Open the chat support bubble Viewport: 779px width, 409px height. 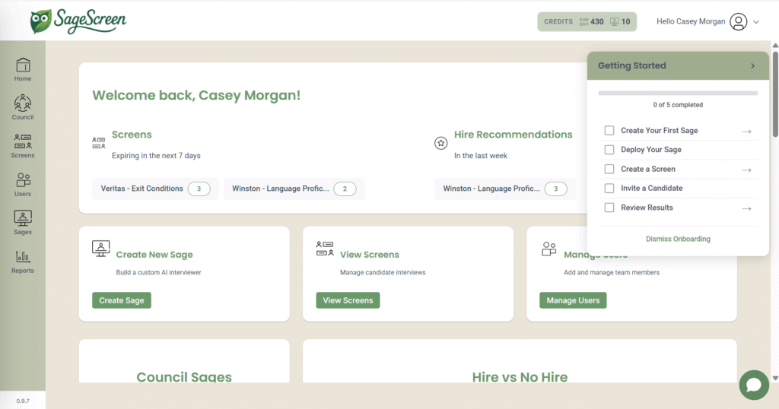pos(754,385)
